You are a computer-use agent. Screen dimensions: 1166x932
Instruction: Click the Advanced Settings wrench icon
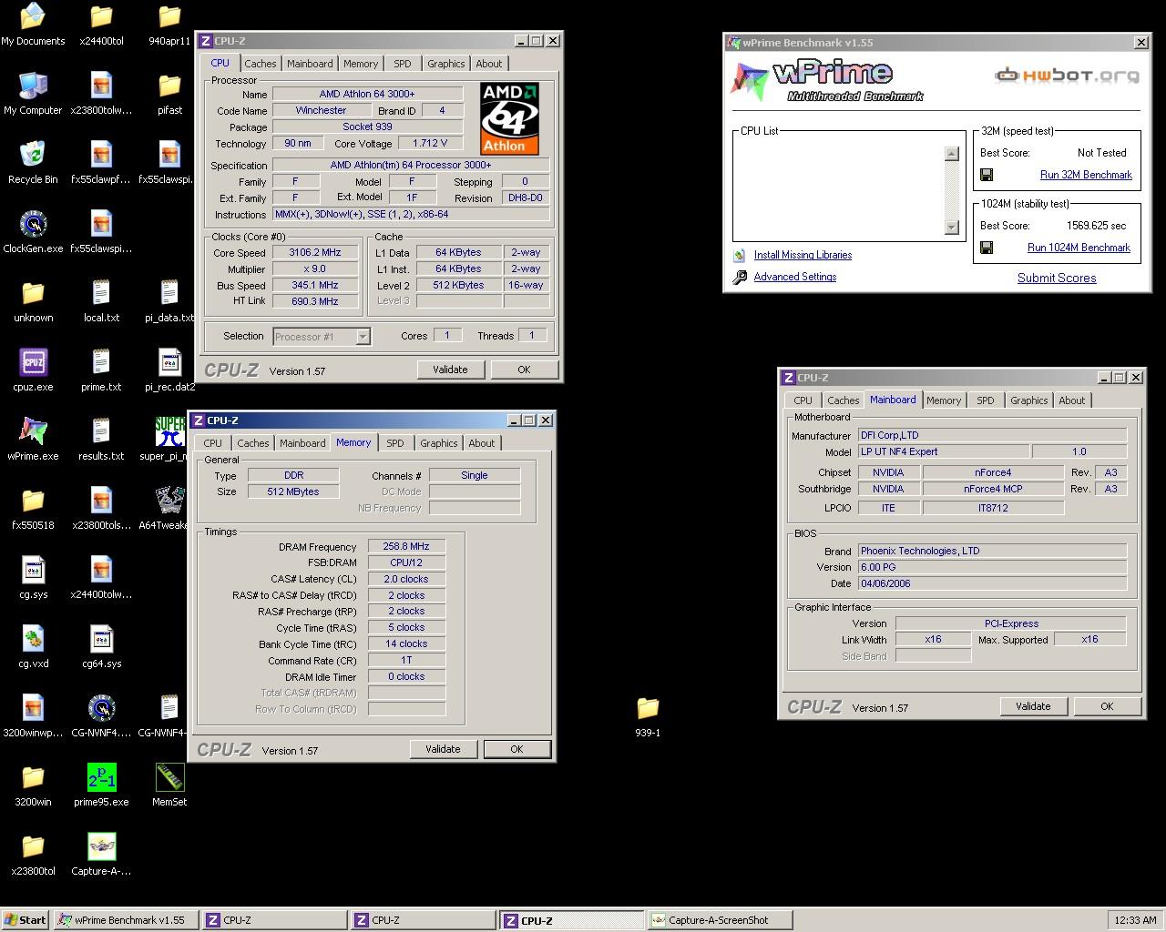(740, 277)
